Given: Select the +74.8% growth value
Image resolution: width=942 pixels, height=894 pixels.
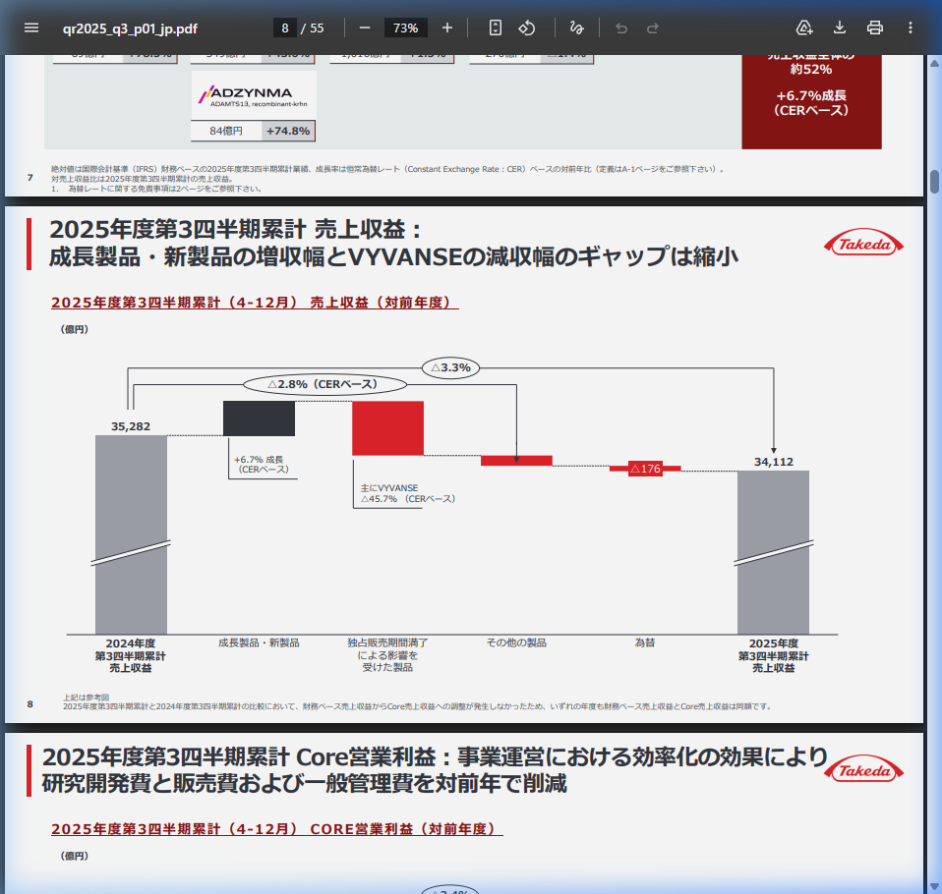Looking at the screenshot, I should point(288,131).
